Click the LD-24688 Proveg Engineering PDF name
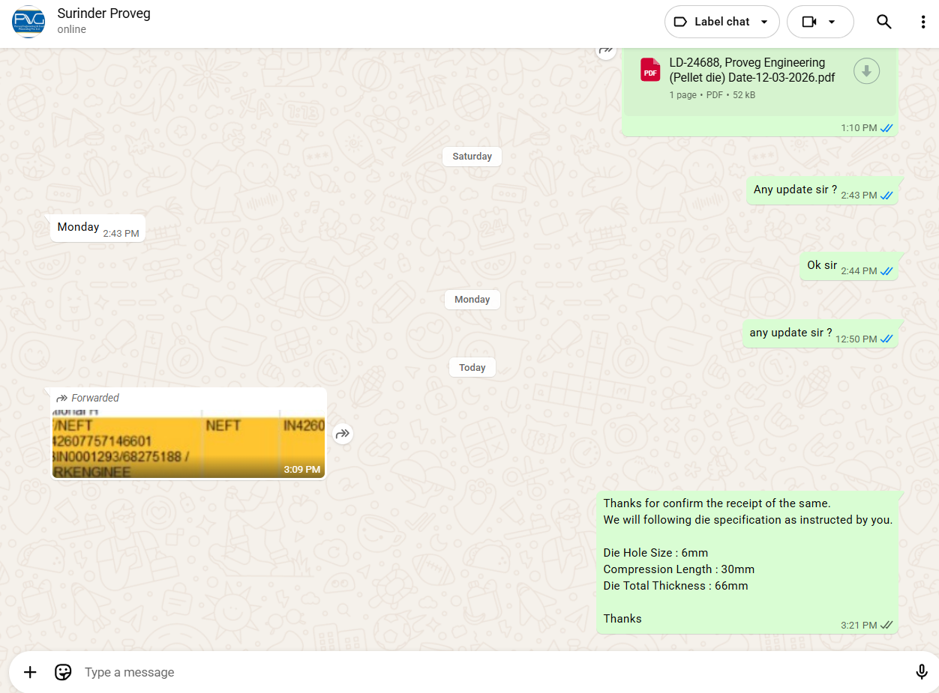 point(747,70)
